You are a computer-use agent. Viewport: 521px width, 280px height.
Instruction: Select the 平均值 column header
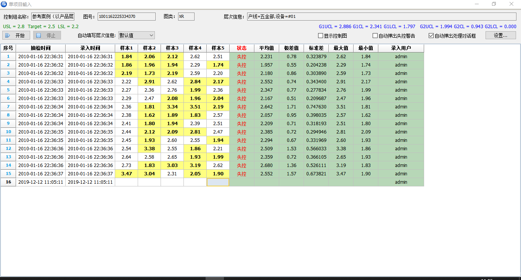point(267,48)
